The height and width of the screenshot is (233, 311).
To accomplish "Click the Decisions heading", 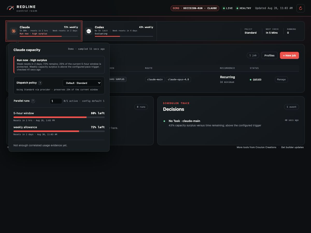I will pos(174,109).
